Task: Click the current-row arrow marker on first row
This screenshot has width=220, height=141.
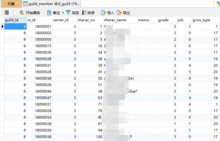Action: coord(2,27)
